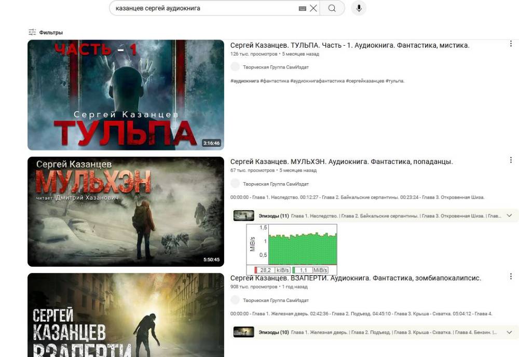The width and height of the screenshot is (519, 357).
Task: Open more options menu for МУЛЬХЭН video
Action: [x=511, y=160]
